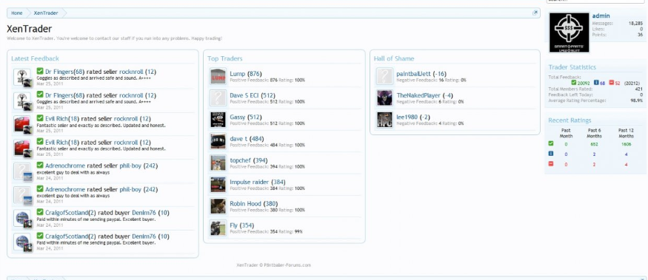Click blue neutral feedback icon in Trader Statistics
Viewport: 648px width, 280px height.
click(x=596, y=83)
